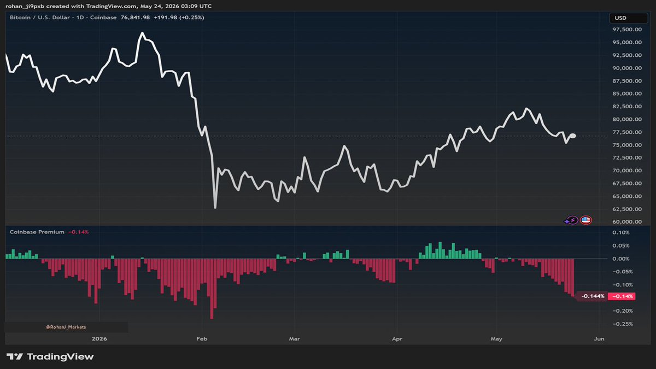
Task: Click the Apr label on time axis
Action: pyautogui.click(x=397, y=339)
